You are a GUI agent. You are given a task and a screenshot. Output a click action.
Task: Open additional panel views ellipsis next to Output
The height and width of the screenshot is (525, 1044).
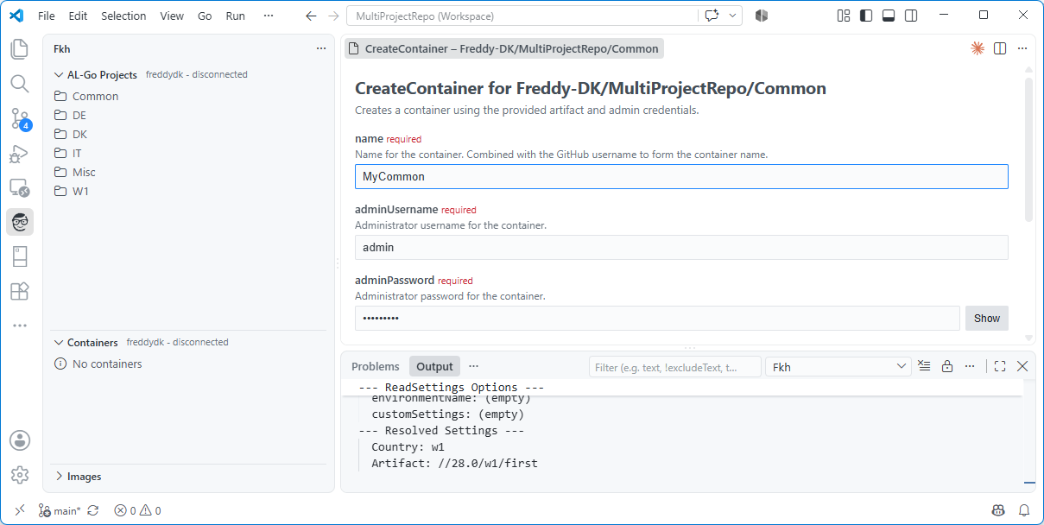tap(473, 366)
